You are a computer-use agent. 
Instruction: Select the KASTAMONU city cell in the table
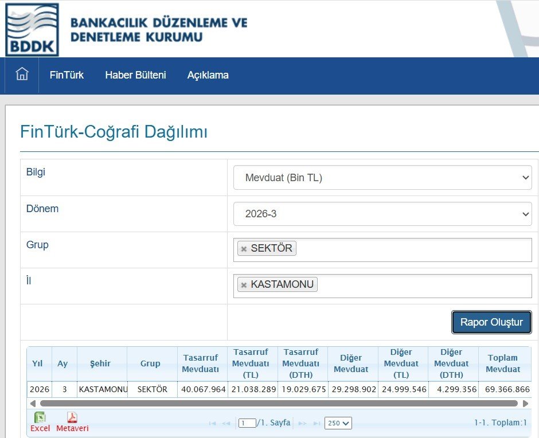click(x=103, y=389)
